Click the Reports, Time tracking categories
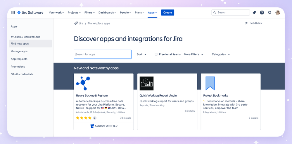 tap(152, 105)
